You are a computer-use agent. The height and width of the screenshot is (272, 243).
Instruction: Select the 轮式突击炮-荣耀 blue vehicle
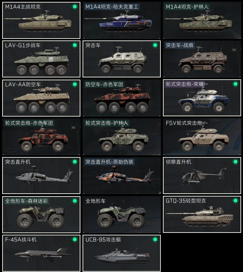pos(202,98)
